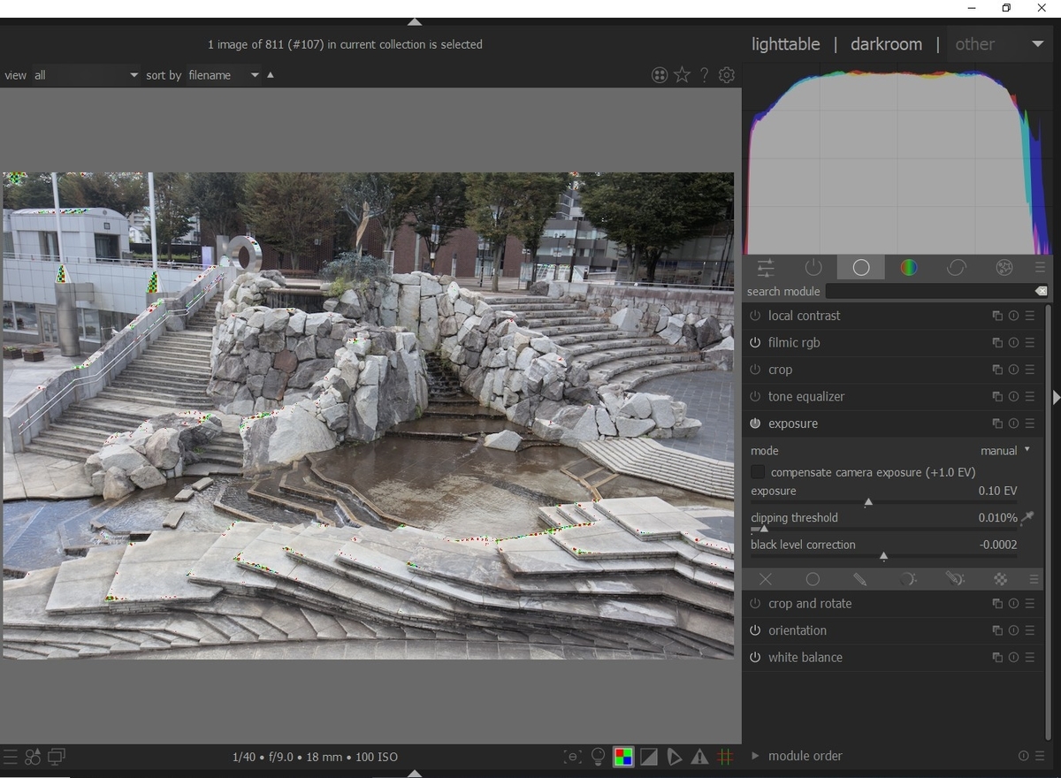This screenshot has height=778, width=1061.
Task: Toggle the gamut check icon
Action: point(699,757)
